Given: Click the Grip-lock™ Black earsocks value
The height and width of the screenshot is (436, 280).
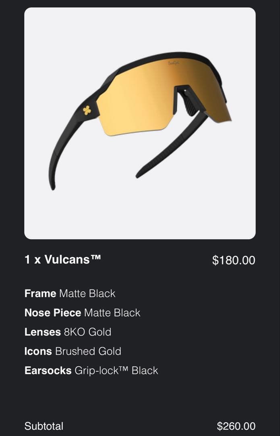Looking at the screenshot, I should [x=116, y=371].
